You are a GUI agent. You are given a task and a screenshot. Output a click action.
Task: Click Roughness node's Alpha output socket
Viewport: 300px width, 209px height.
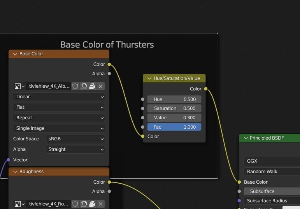[x=109, y=191]
